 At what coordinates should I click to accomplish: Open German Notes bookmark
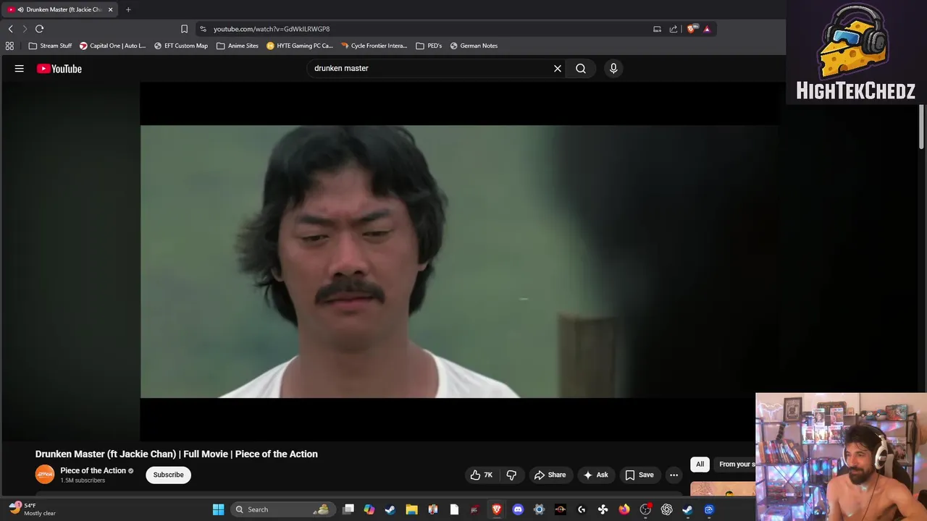(x=474, y=46)
